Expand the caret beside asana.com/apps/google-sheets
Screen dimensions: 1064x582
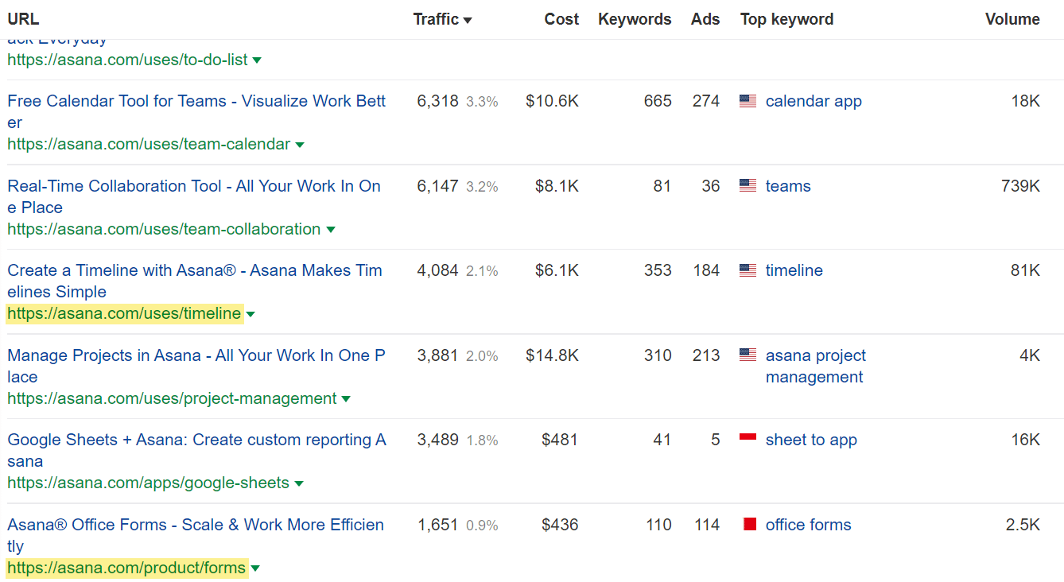(299, 483)
